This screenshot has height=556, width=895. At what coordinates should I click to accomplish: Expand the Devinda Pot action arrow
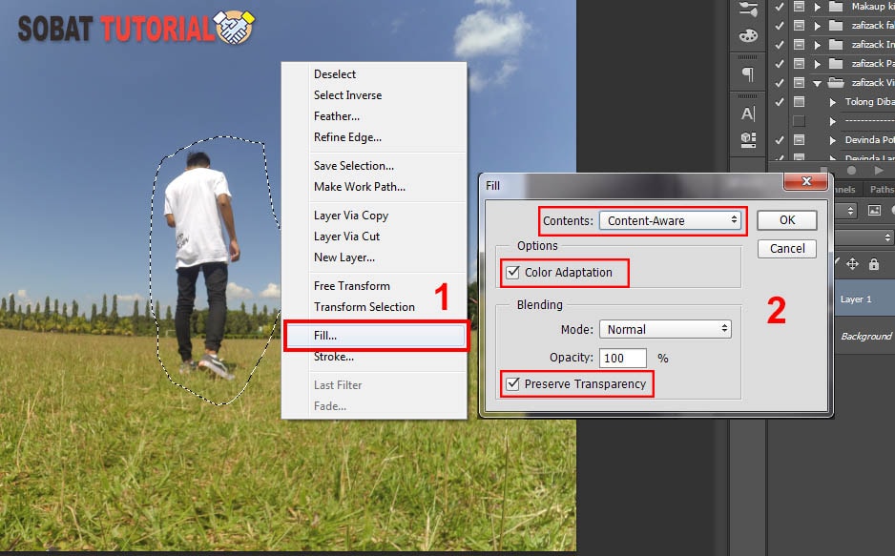pyautogui.click(x=833, y=140)
